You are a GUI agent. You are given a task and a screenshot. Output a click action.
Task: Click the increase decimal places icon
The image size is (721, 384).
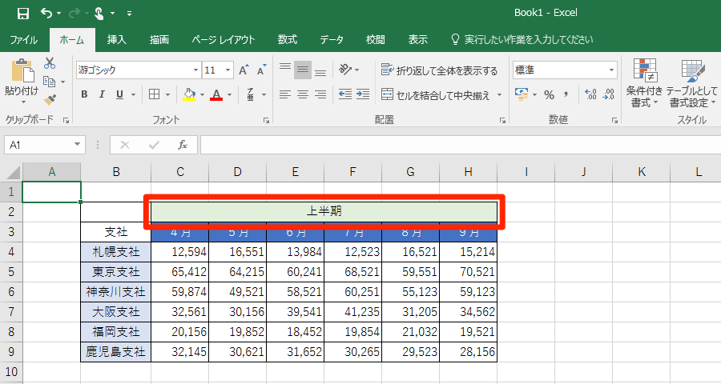[x=591, y=94]
